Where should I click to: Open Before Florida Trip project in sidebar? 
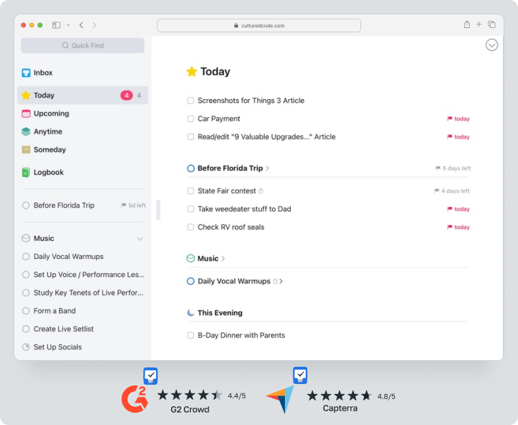83,206
